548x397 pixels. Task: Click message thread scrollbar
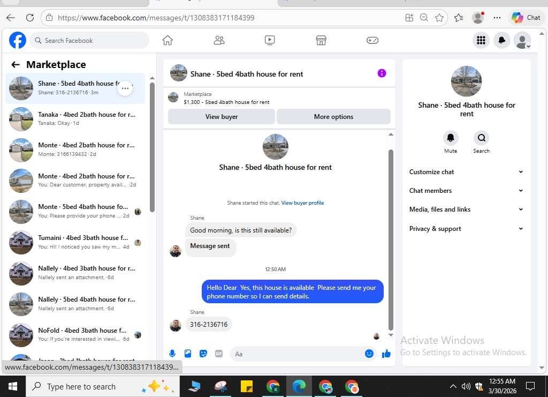tap(391, 240)
